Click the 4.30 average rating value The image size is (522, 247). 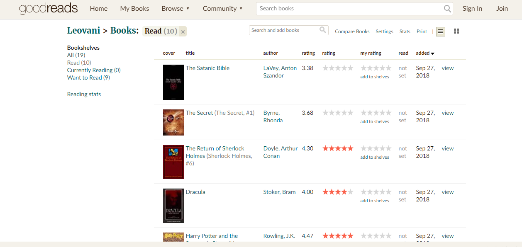click(307, 148)
